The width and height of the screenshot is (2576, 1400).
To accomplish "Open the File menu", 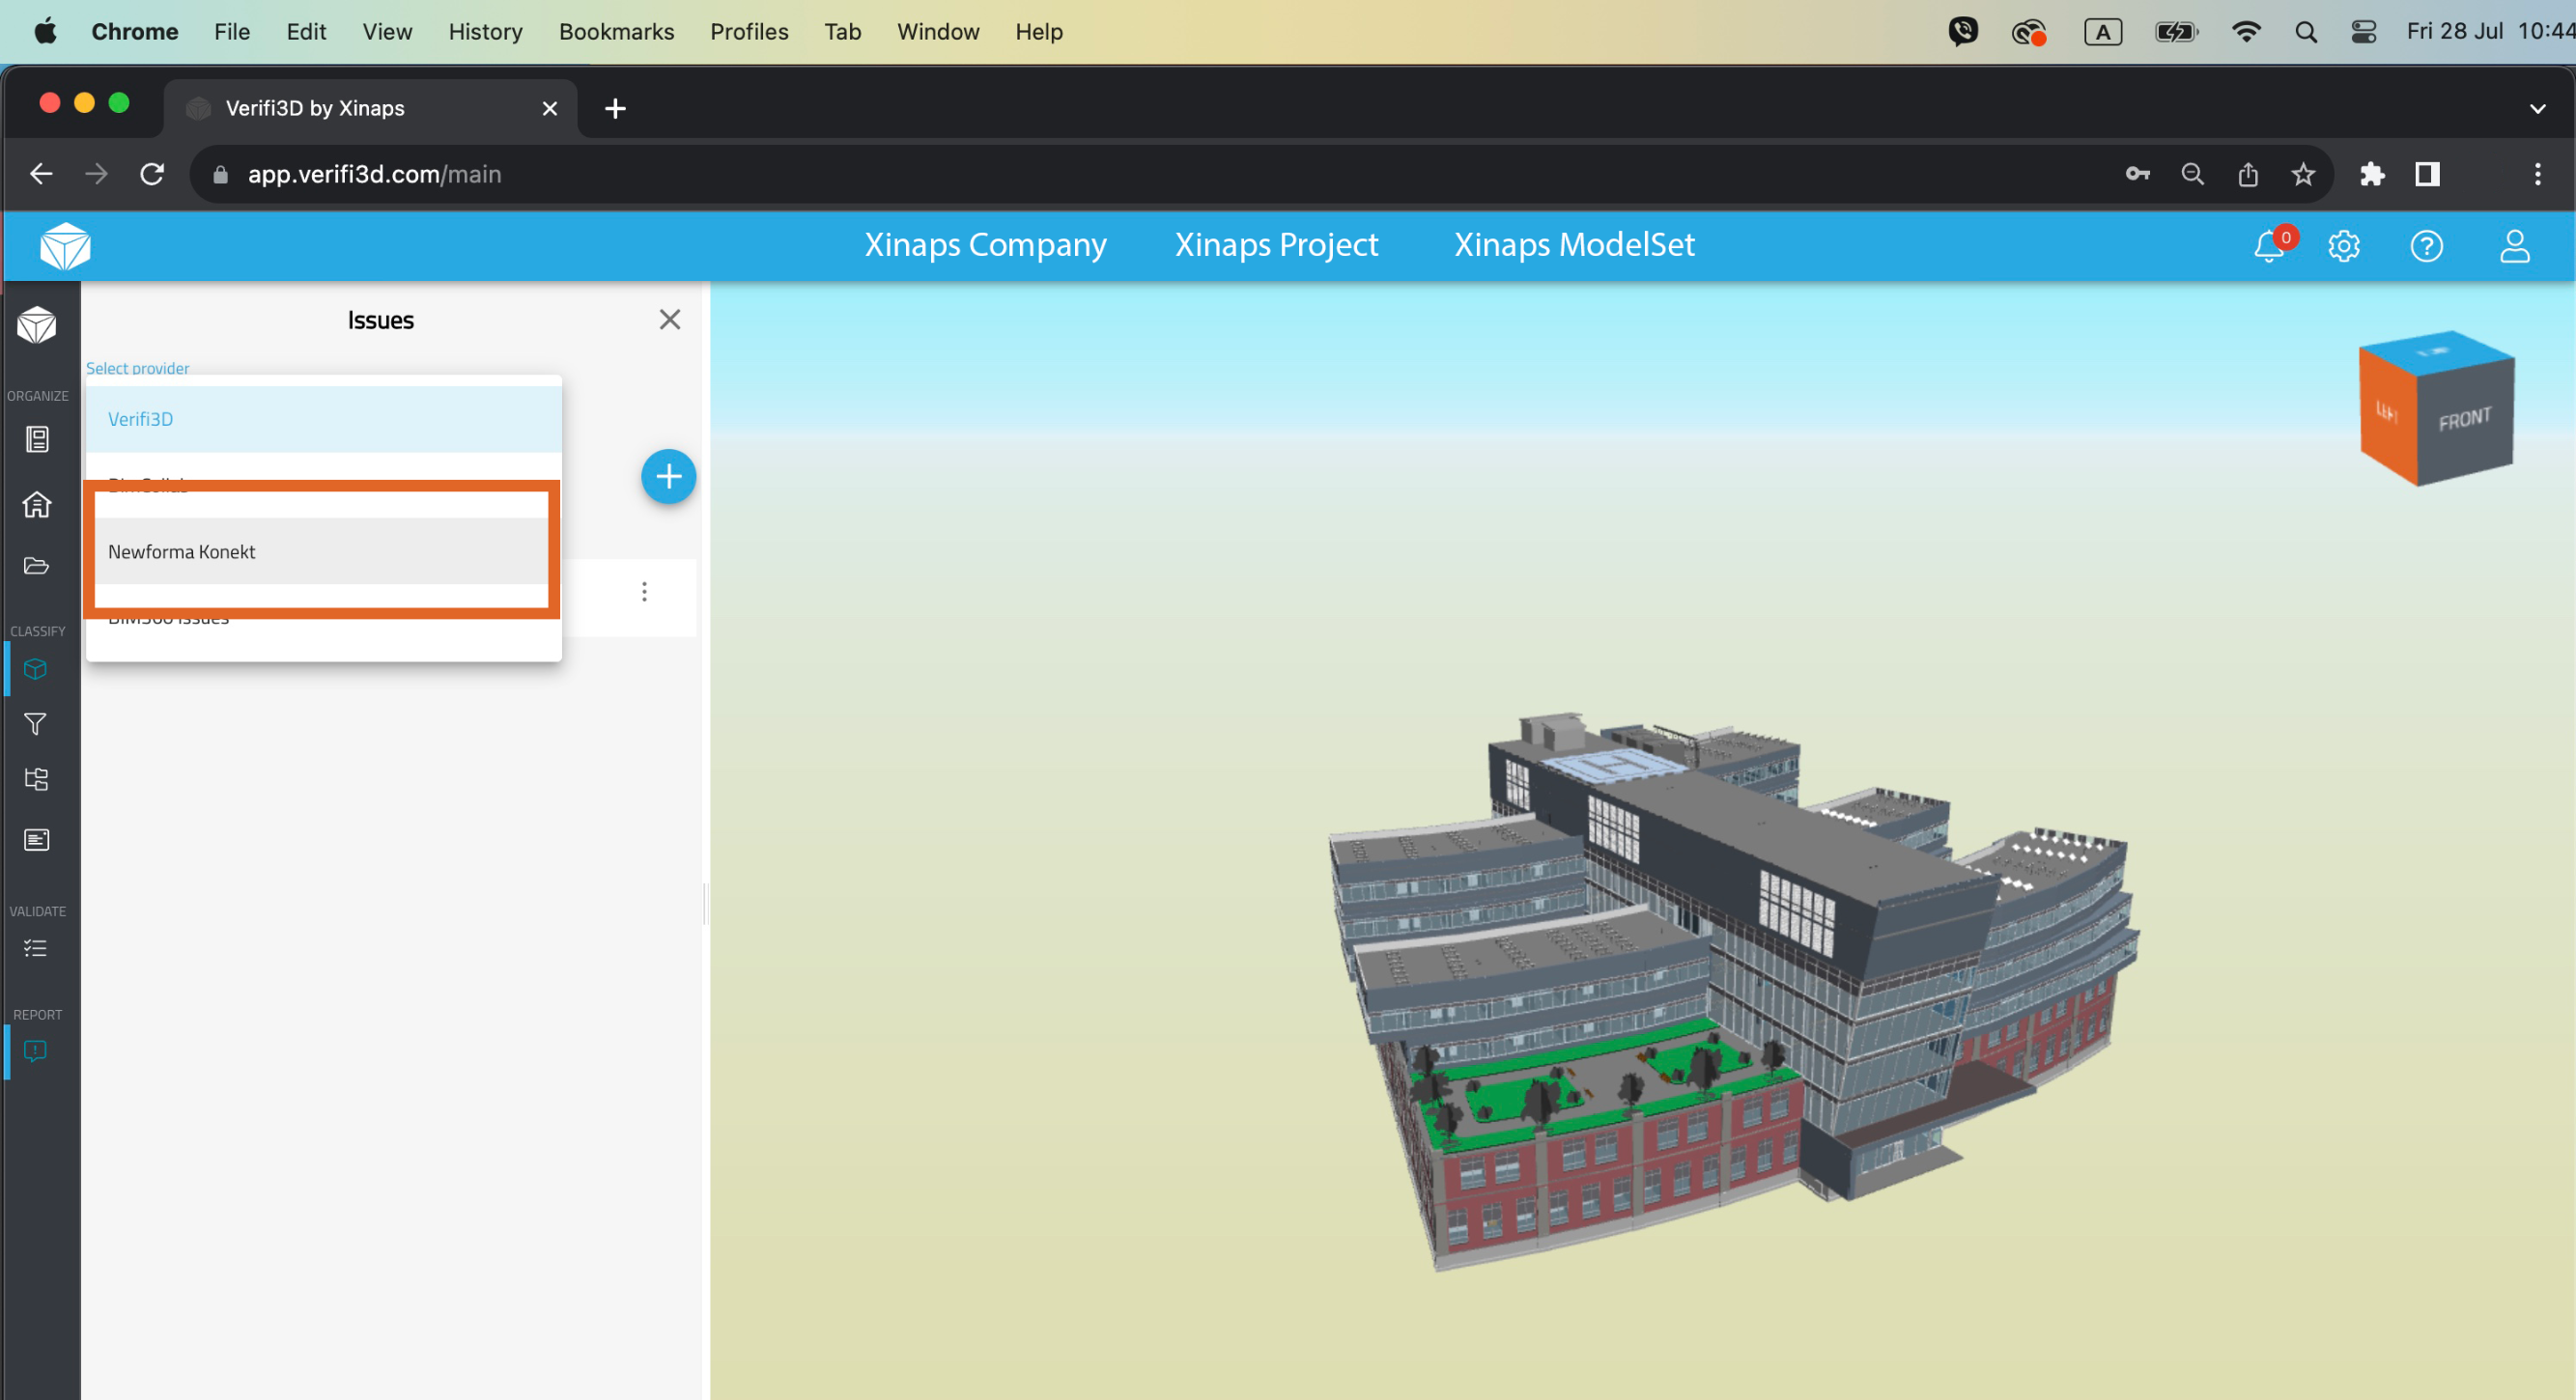I will [232, 32].
